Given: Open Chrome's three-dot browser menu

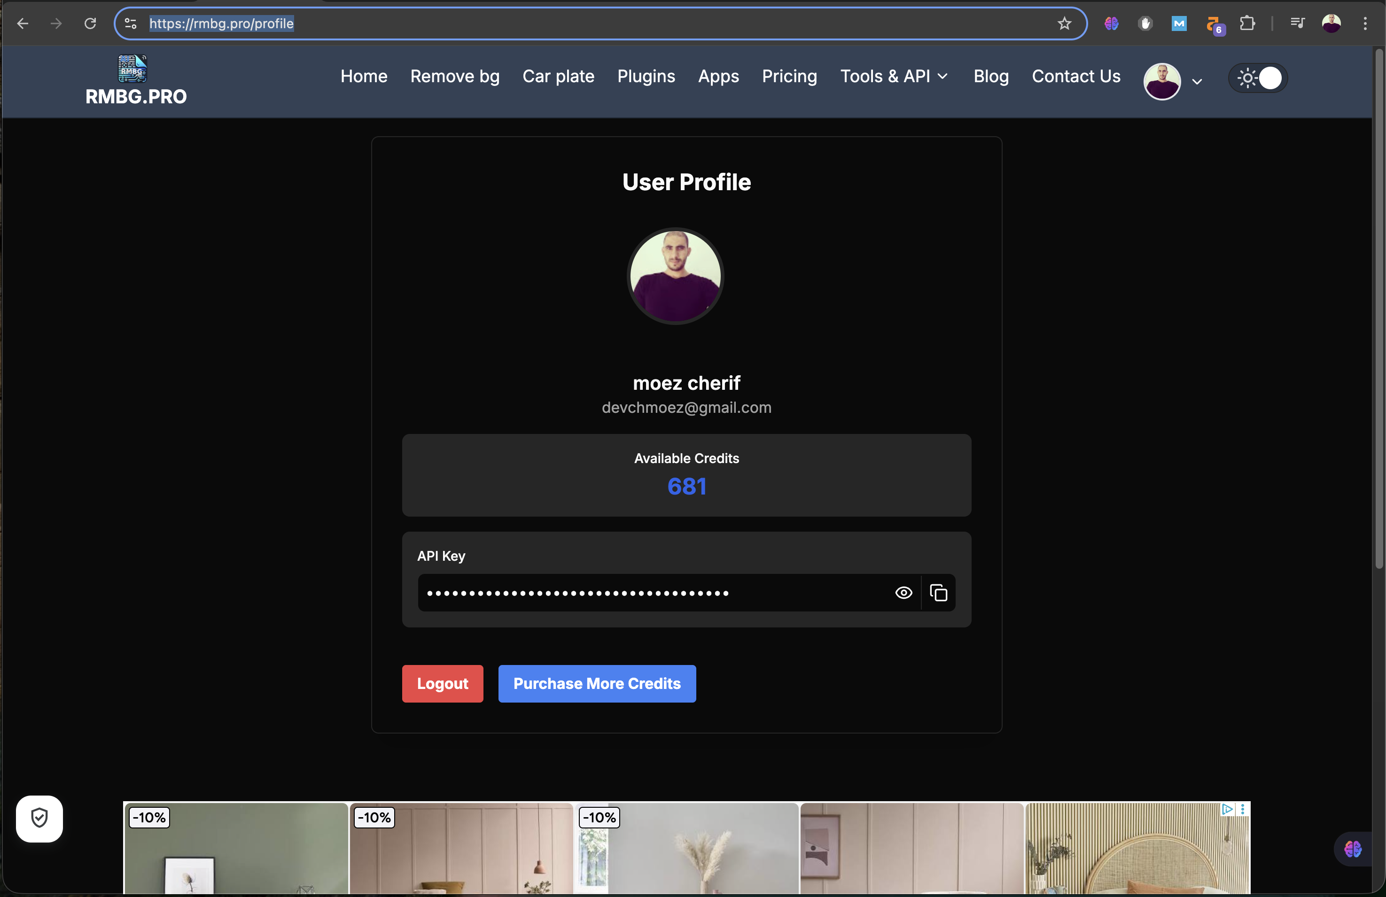Looking at the screenshot, I should (x=1366, y=23).
